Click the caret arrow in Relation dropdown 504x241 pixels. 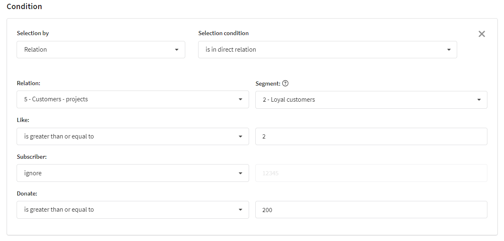240,100
